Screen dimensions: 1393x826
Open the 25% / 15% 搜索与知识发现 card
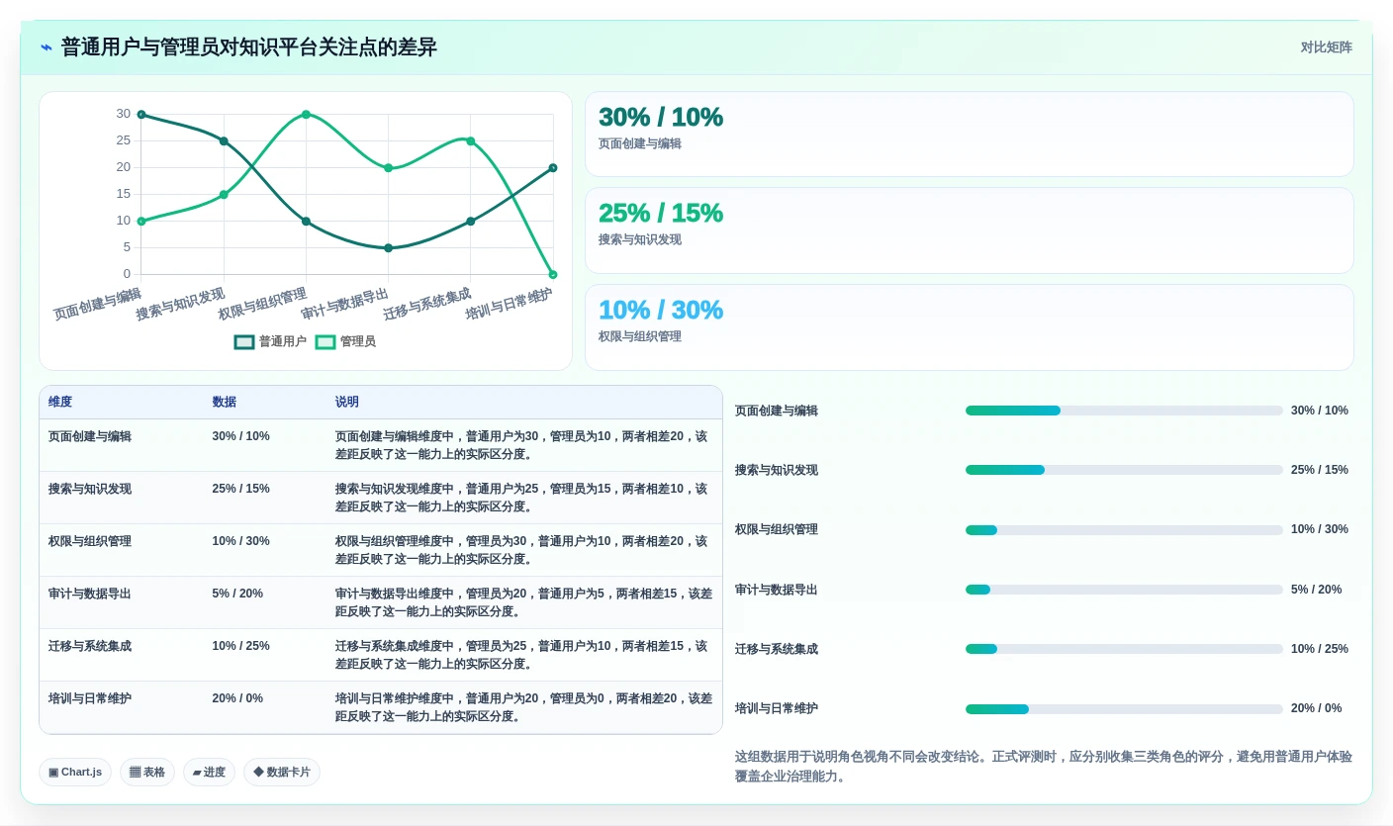(x=970, y=230)
